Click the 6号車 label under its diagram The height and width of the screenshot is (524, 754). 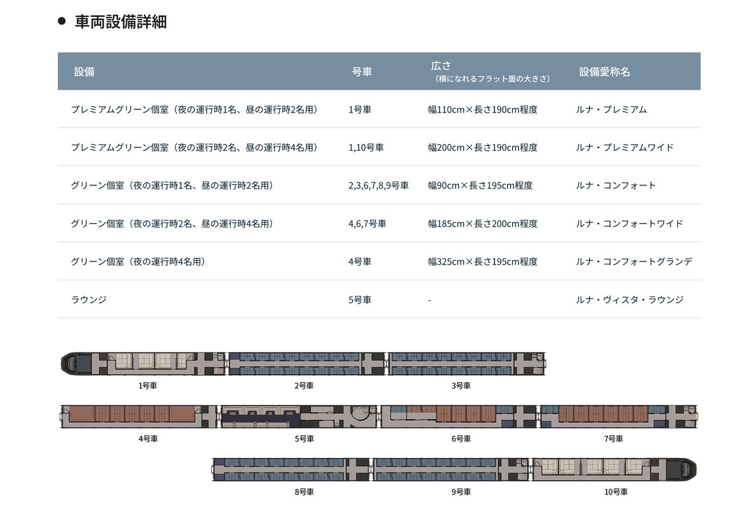tap(461, 439)
